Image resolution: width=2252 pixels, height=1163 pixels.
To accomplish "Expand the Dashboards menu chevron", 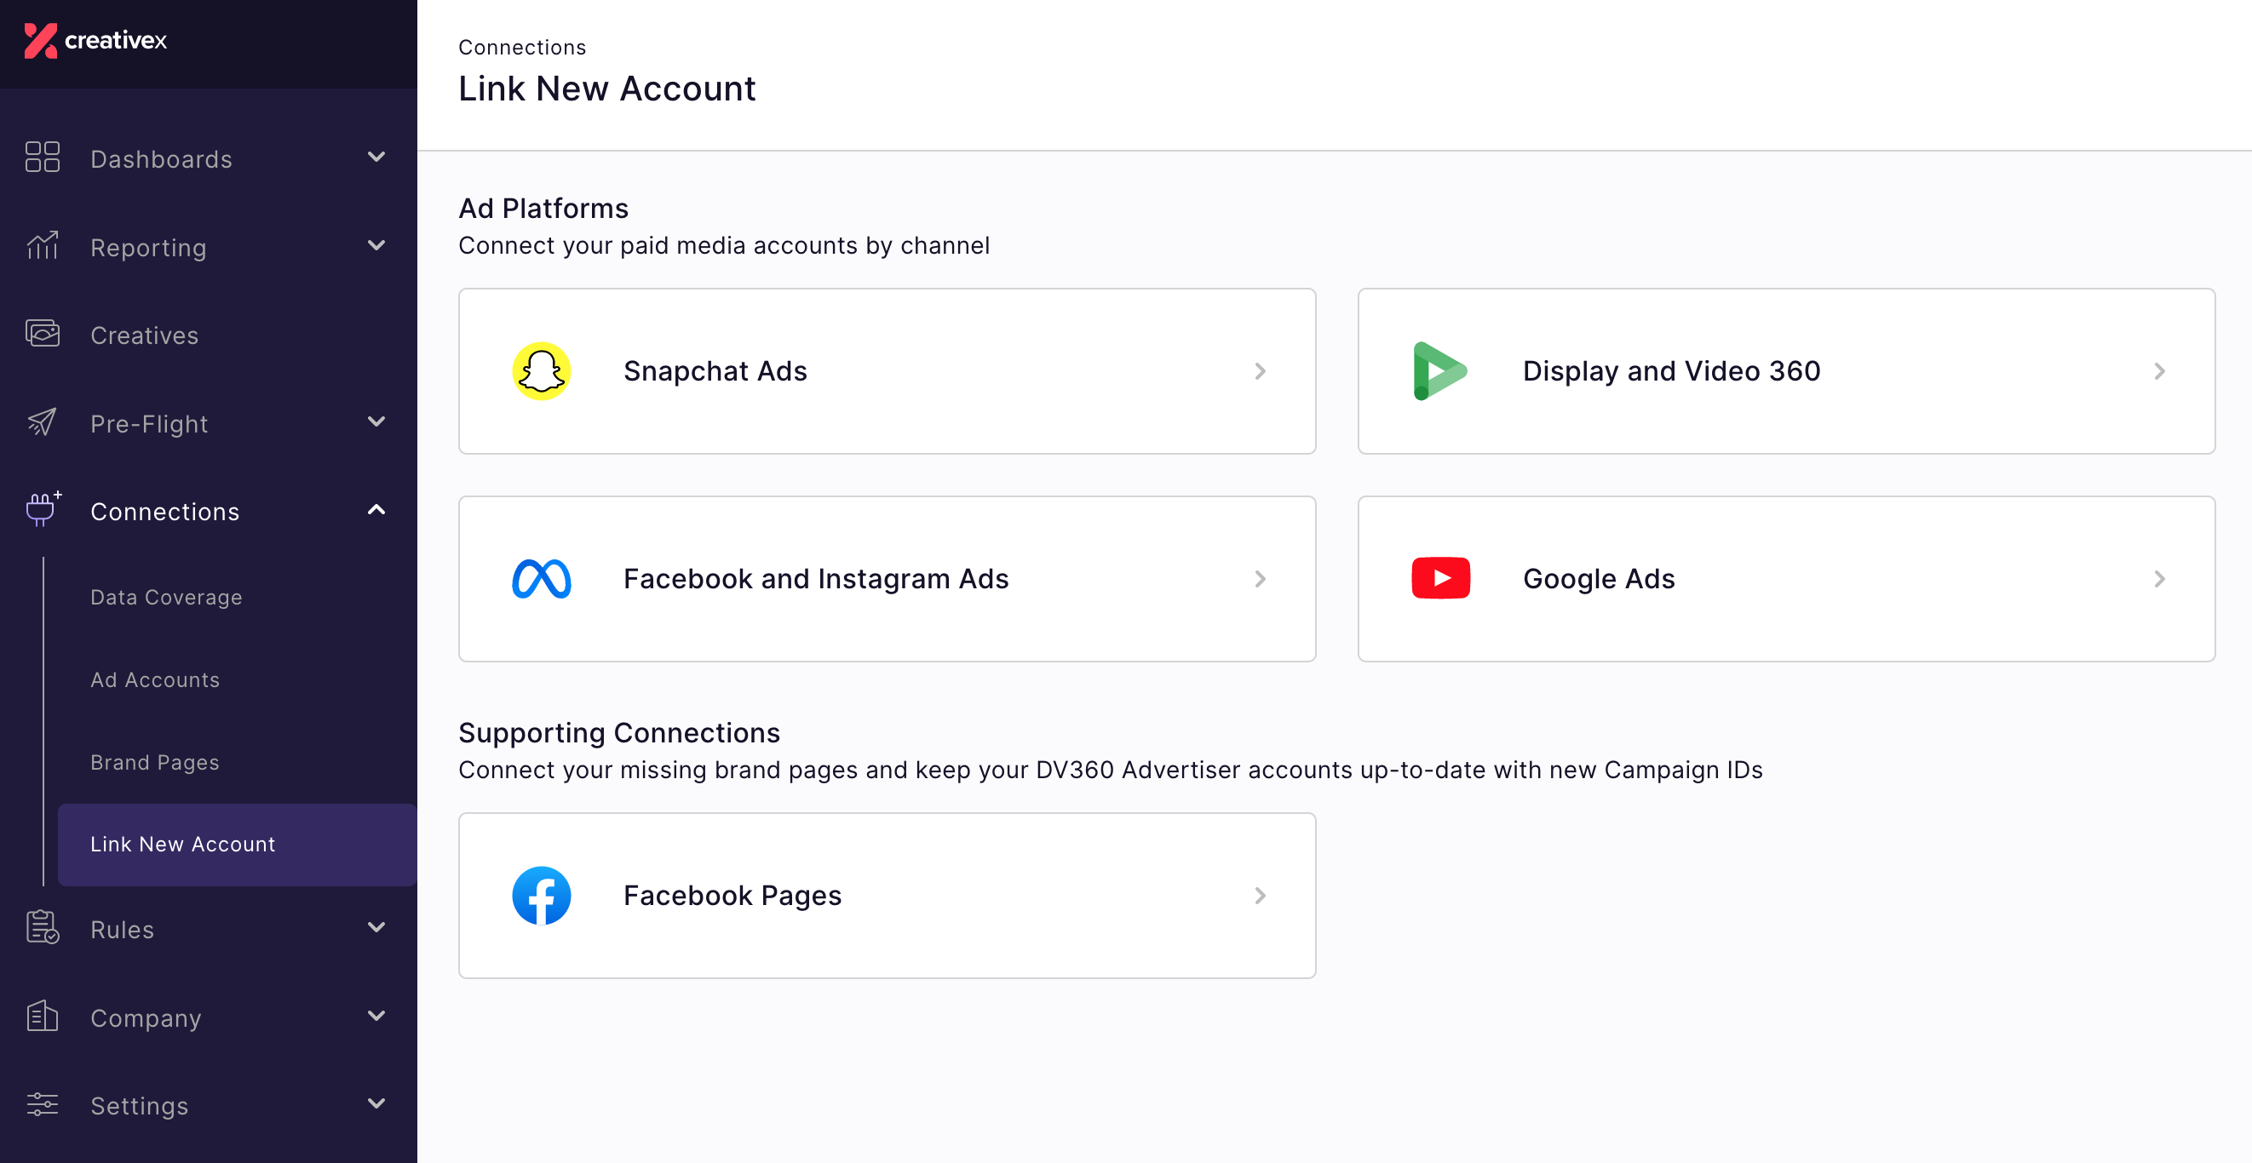I will 376,158.
